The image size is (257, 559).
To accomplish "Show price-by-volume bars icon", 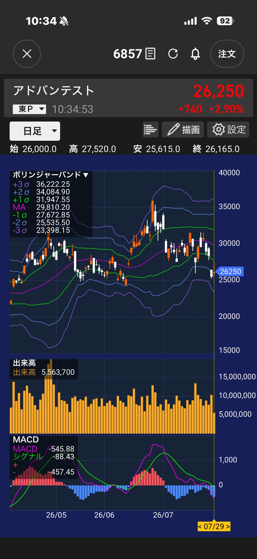I will (x=150, y=130).
